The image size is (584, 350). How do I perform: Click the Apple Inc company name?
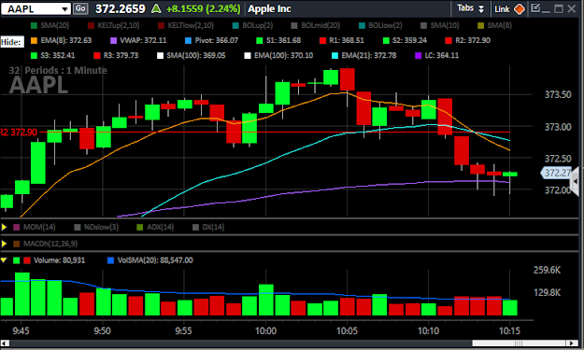pyautogui.click(x=270, y=9)
